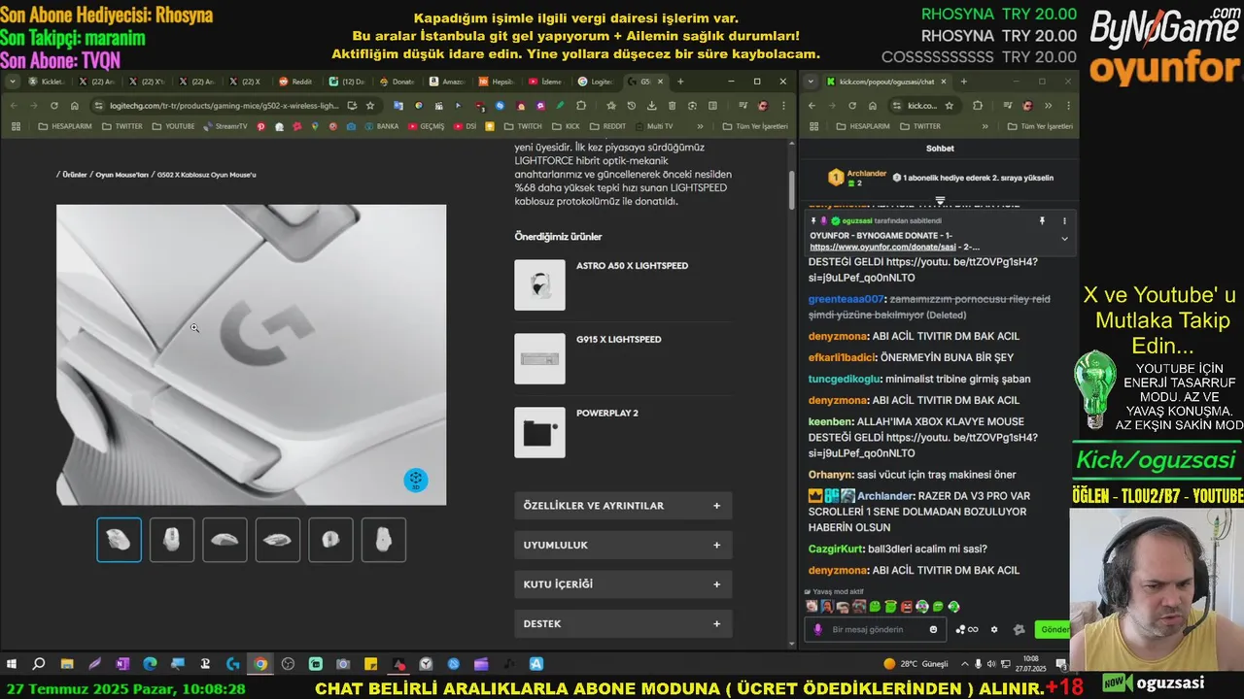The height and width of the screenshot is (699, 1244).
Task: Open extensions puzzle icon in Logitech window
Action: point(581,105)
